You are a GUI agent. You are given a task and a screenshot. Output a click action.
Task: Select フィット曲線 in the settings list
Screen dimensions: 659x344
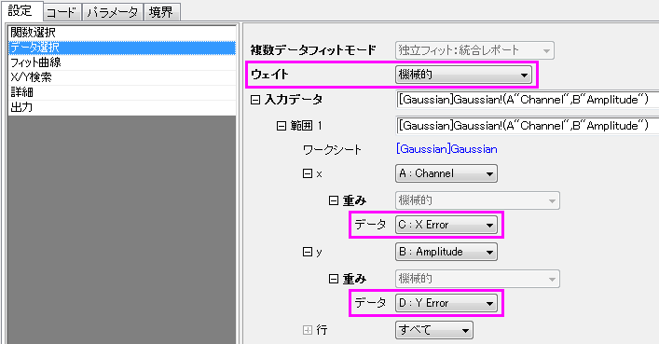click(x=122, y=62)
